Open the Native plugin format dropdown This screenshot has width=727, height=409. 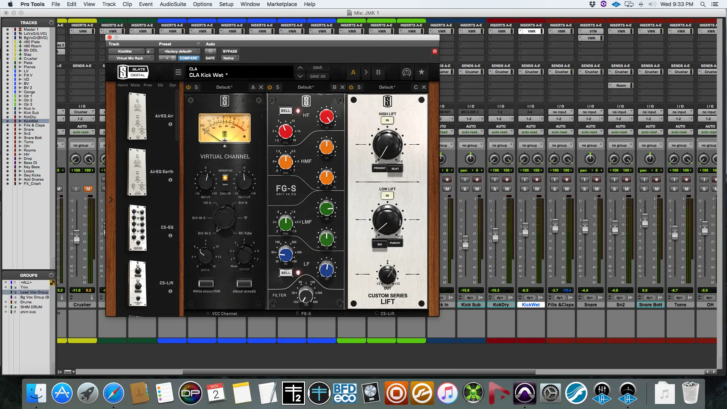pyautogui.click(x=230, y=58)
